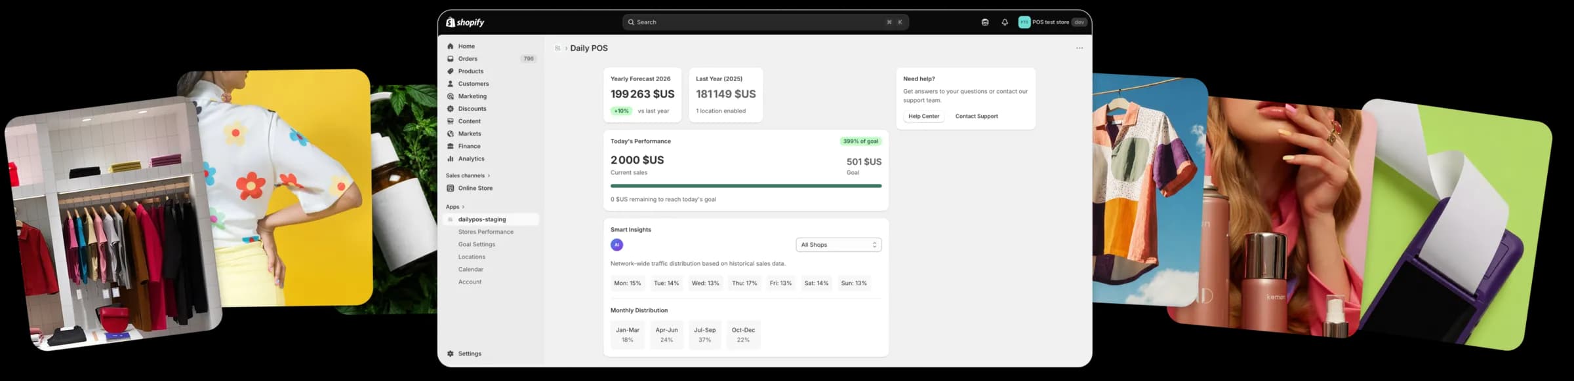Click the Marketing target icon
Screen dimensions: 1574x381
pyautogui.click(x=450, y=96)
